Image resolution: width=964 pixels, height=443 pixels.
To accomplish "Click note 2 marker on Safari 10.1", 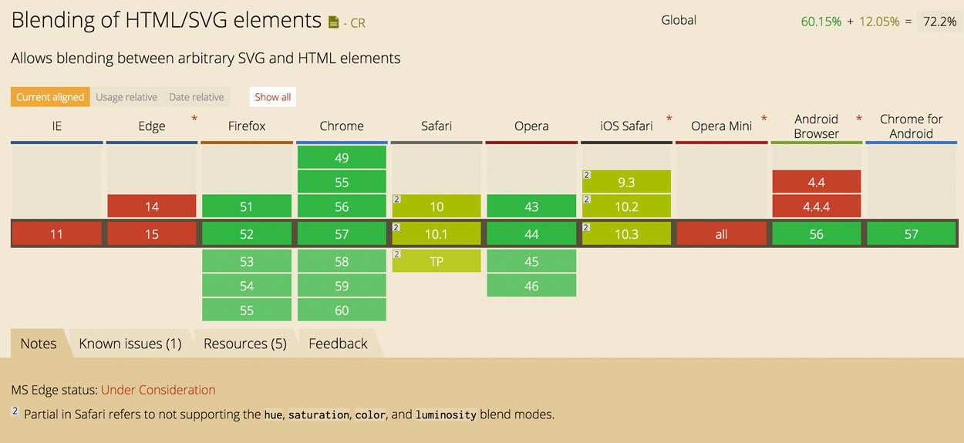I will [x=397, y=227].
